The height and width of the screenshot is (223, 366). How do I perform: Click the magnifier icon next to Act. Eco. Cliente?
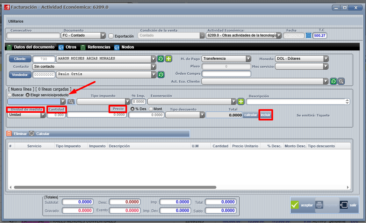(x=341, y=81)
